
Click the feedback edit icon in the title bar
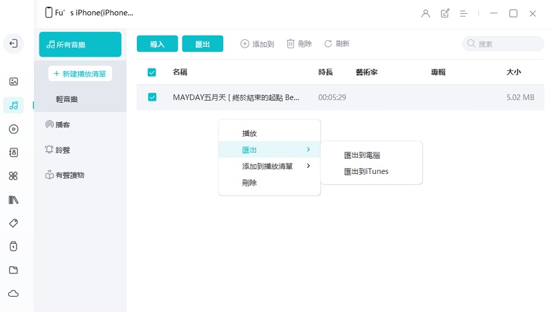click(445, 13)
